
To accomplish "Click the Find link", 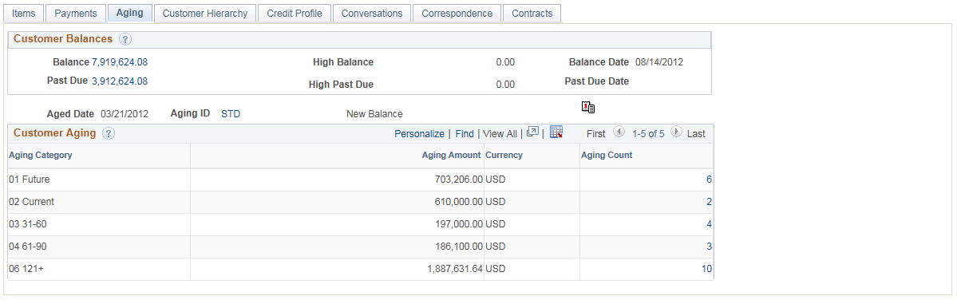I will pyautogui.click(x=465, y=133).
